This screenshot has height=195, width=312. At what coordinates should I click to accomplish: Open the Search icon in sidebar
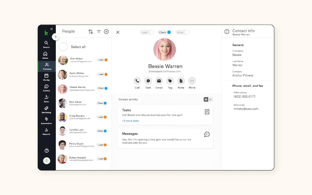pos(46,44)
